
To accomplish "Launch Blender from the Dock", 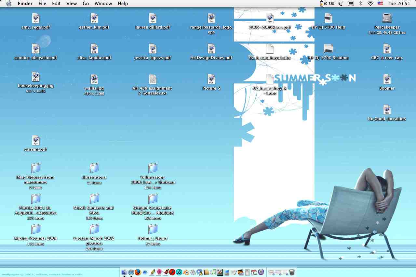I will tap(186, 272).
